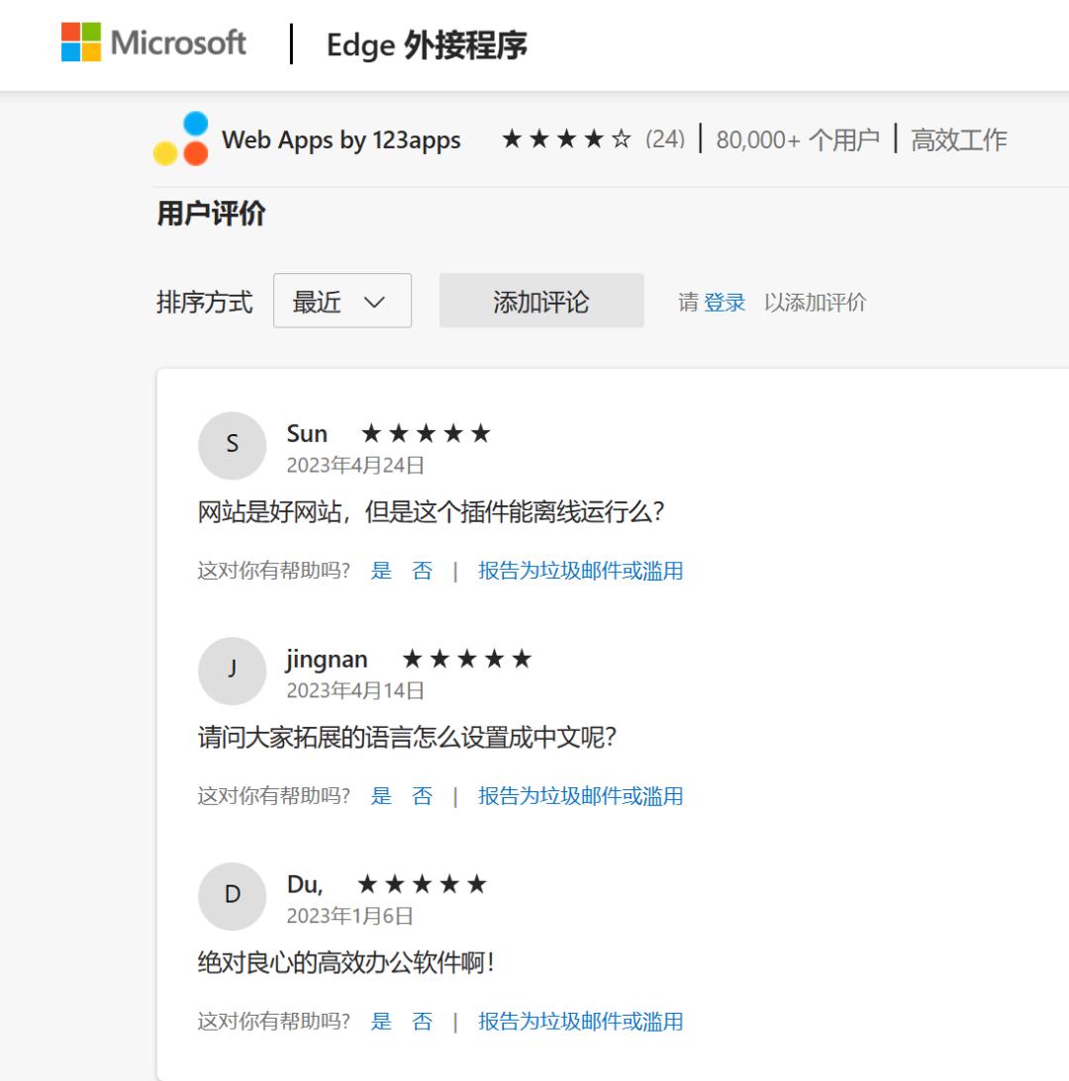Click the Web Apps by 123apps extension icon
This screenshot has height=1081, width=1069.
[x=180, y=139]
